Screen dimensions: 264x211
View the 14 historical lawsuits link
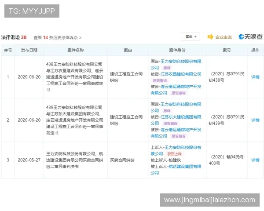[58, 37]
